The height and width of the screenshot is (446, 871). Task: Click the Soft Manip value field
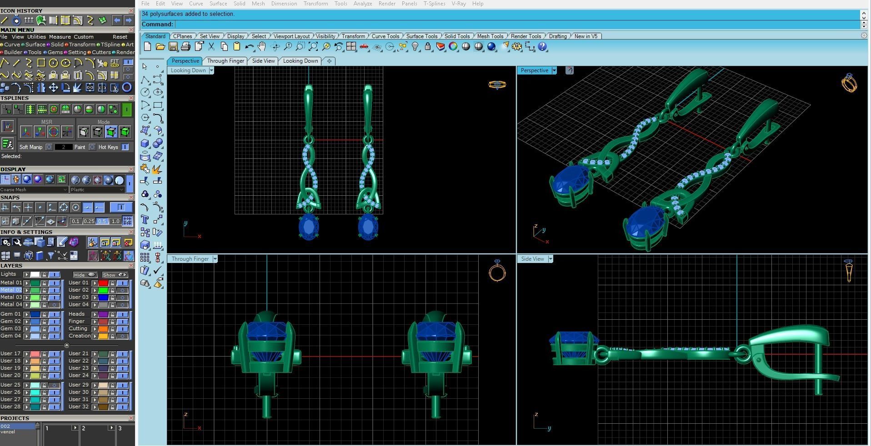tap(64, 147)
